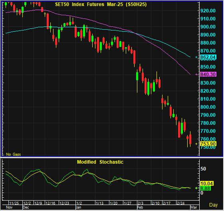Click the green arrow beside stochastic values
The width and height of the screenshot is (224, 211).
pyautogui.click(x=196, y=188)
